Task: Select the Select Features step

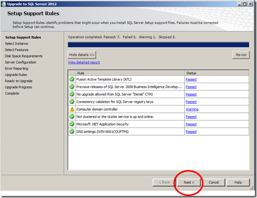Action: pos(17,50)
